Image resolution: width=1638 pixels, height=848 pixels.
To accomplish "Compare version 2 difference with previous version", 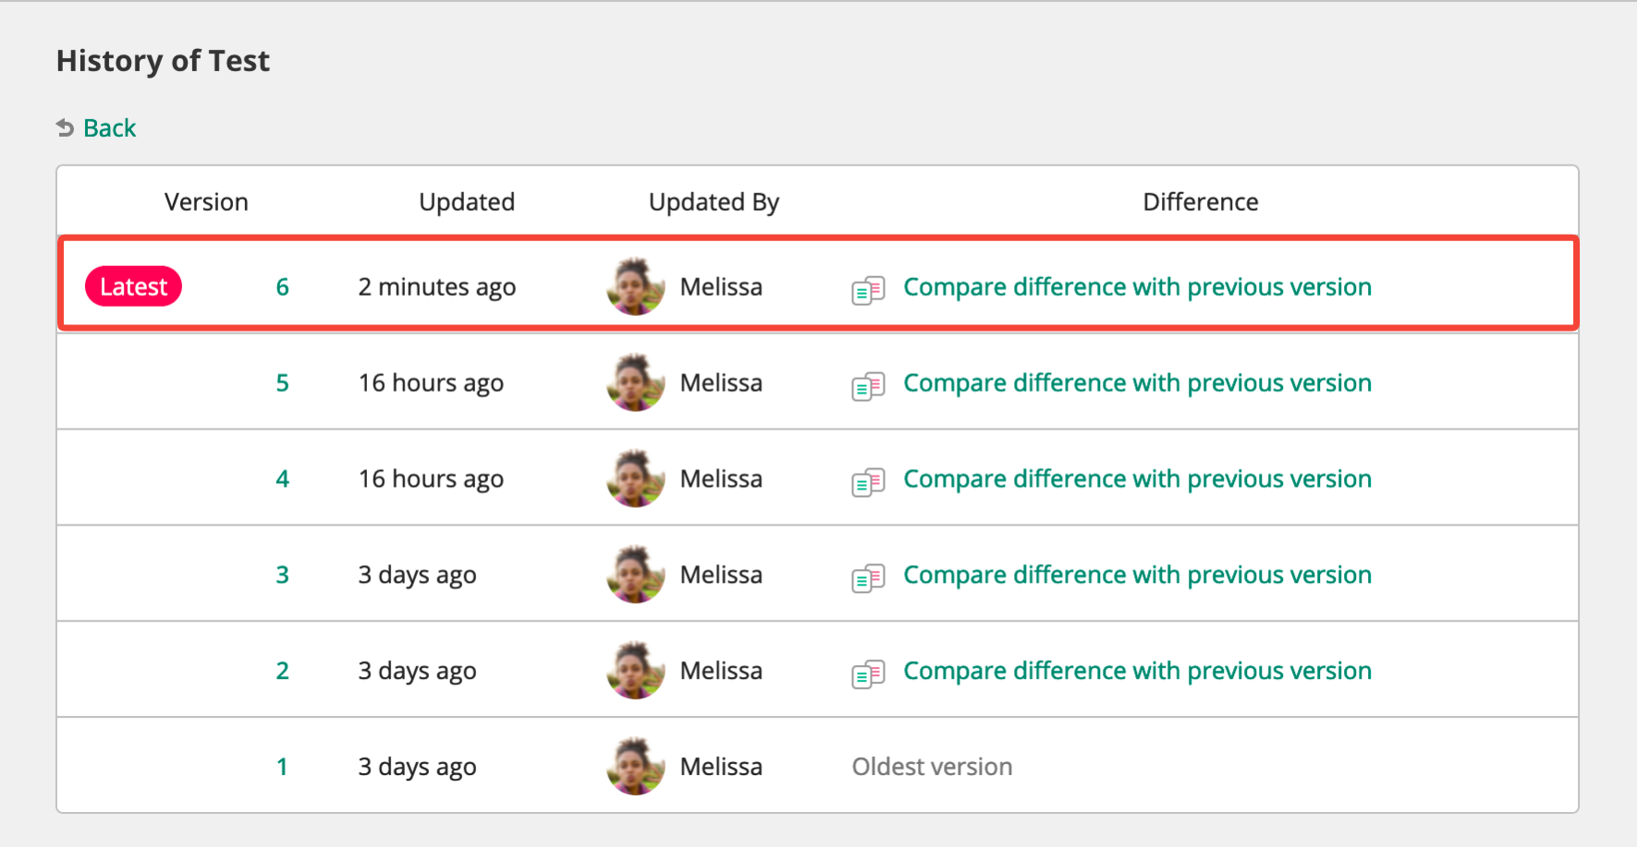I will coord(1137,672).
